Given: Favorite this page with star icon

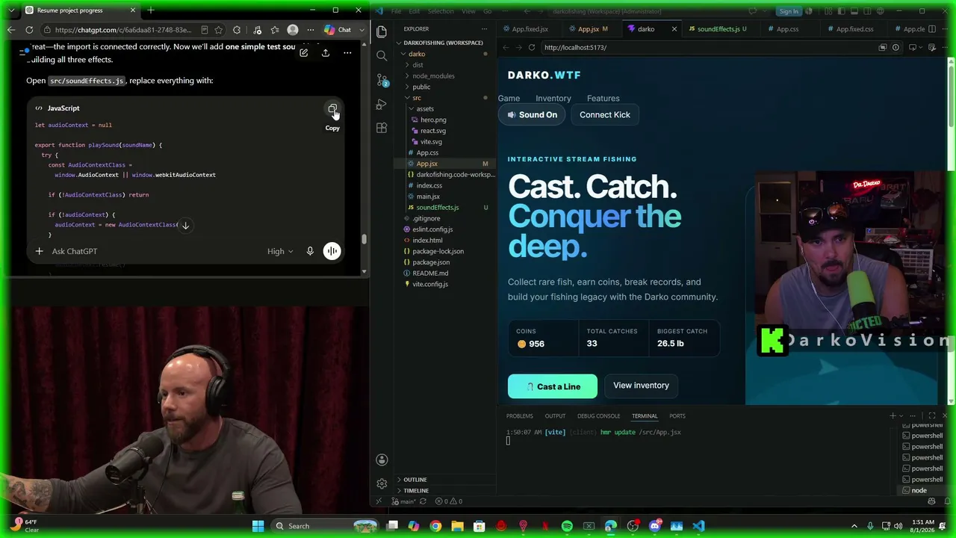Looking at the screenshot, I should (219, 30).
